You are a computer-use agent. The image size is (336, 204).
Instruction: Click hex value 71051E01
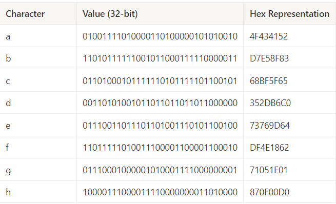click(269, 170)
